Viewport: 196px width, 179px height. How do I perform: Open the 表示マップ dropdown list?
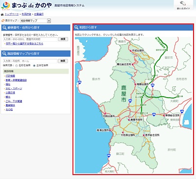tap(35, 21)
